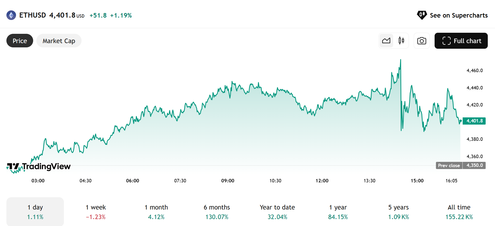
Task: Select the 1 week time range
Action: click(x=96, y=212)
